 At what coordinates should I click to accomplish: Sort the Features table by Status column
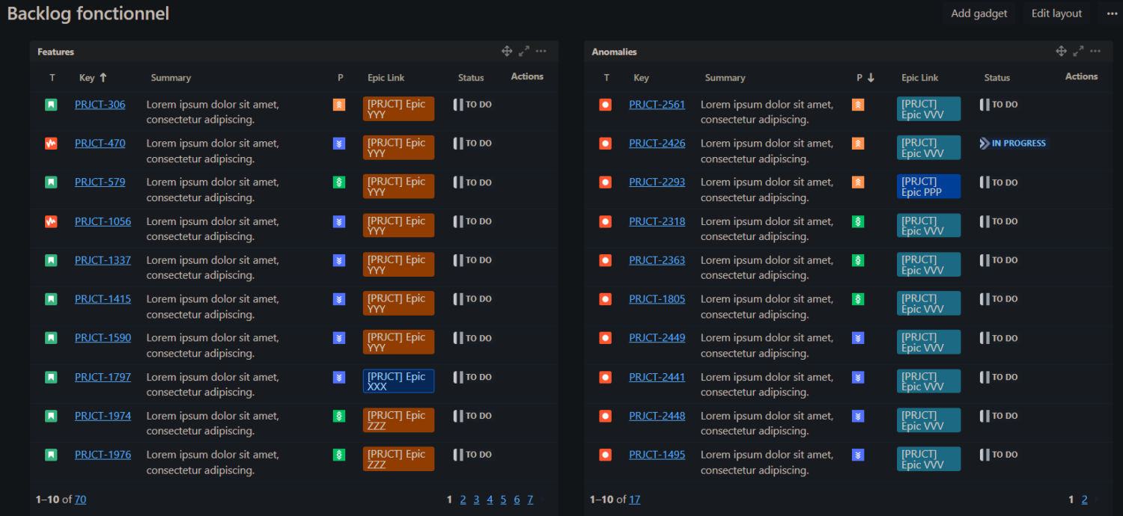click(x=471, y=78)
